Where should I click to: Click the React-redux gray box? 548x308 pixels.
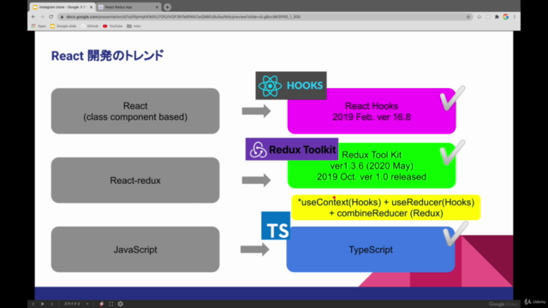(x=135, y=181)
